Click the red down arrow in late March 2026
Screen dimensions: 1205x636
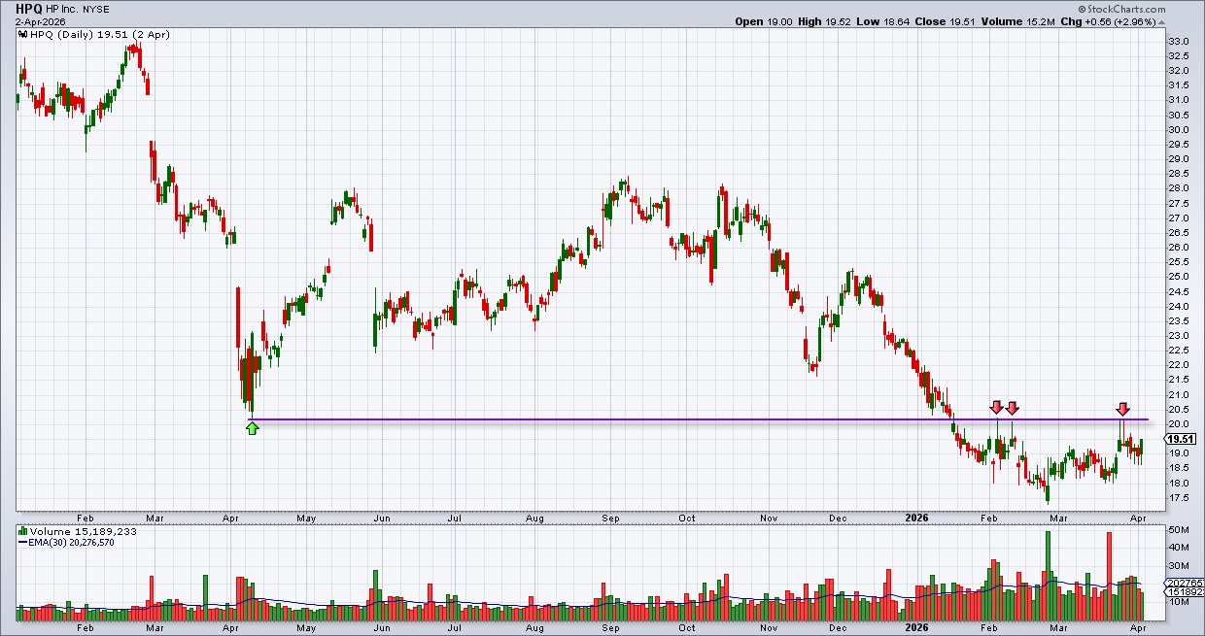pos(1122,409)
